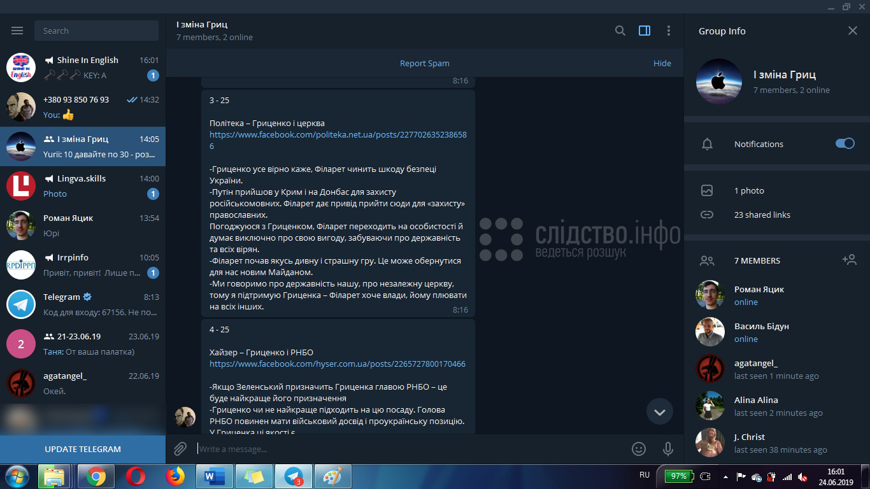Switch to Microsoft Word in taskbar
This screenshot has height=489, width=870.
214,476
